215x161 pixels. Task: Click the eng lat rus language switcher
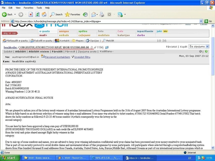[10, 33]
